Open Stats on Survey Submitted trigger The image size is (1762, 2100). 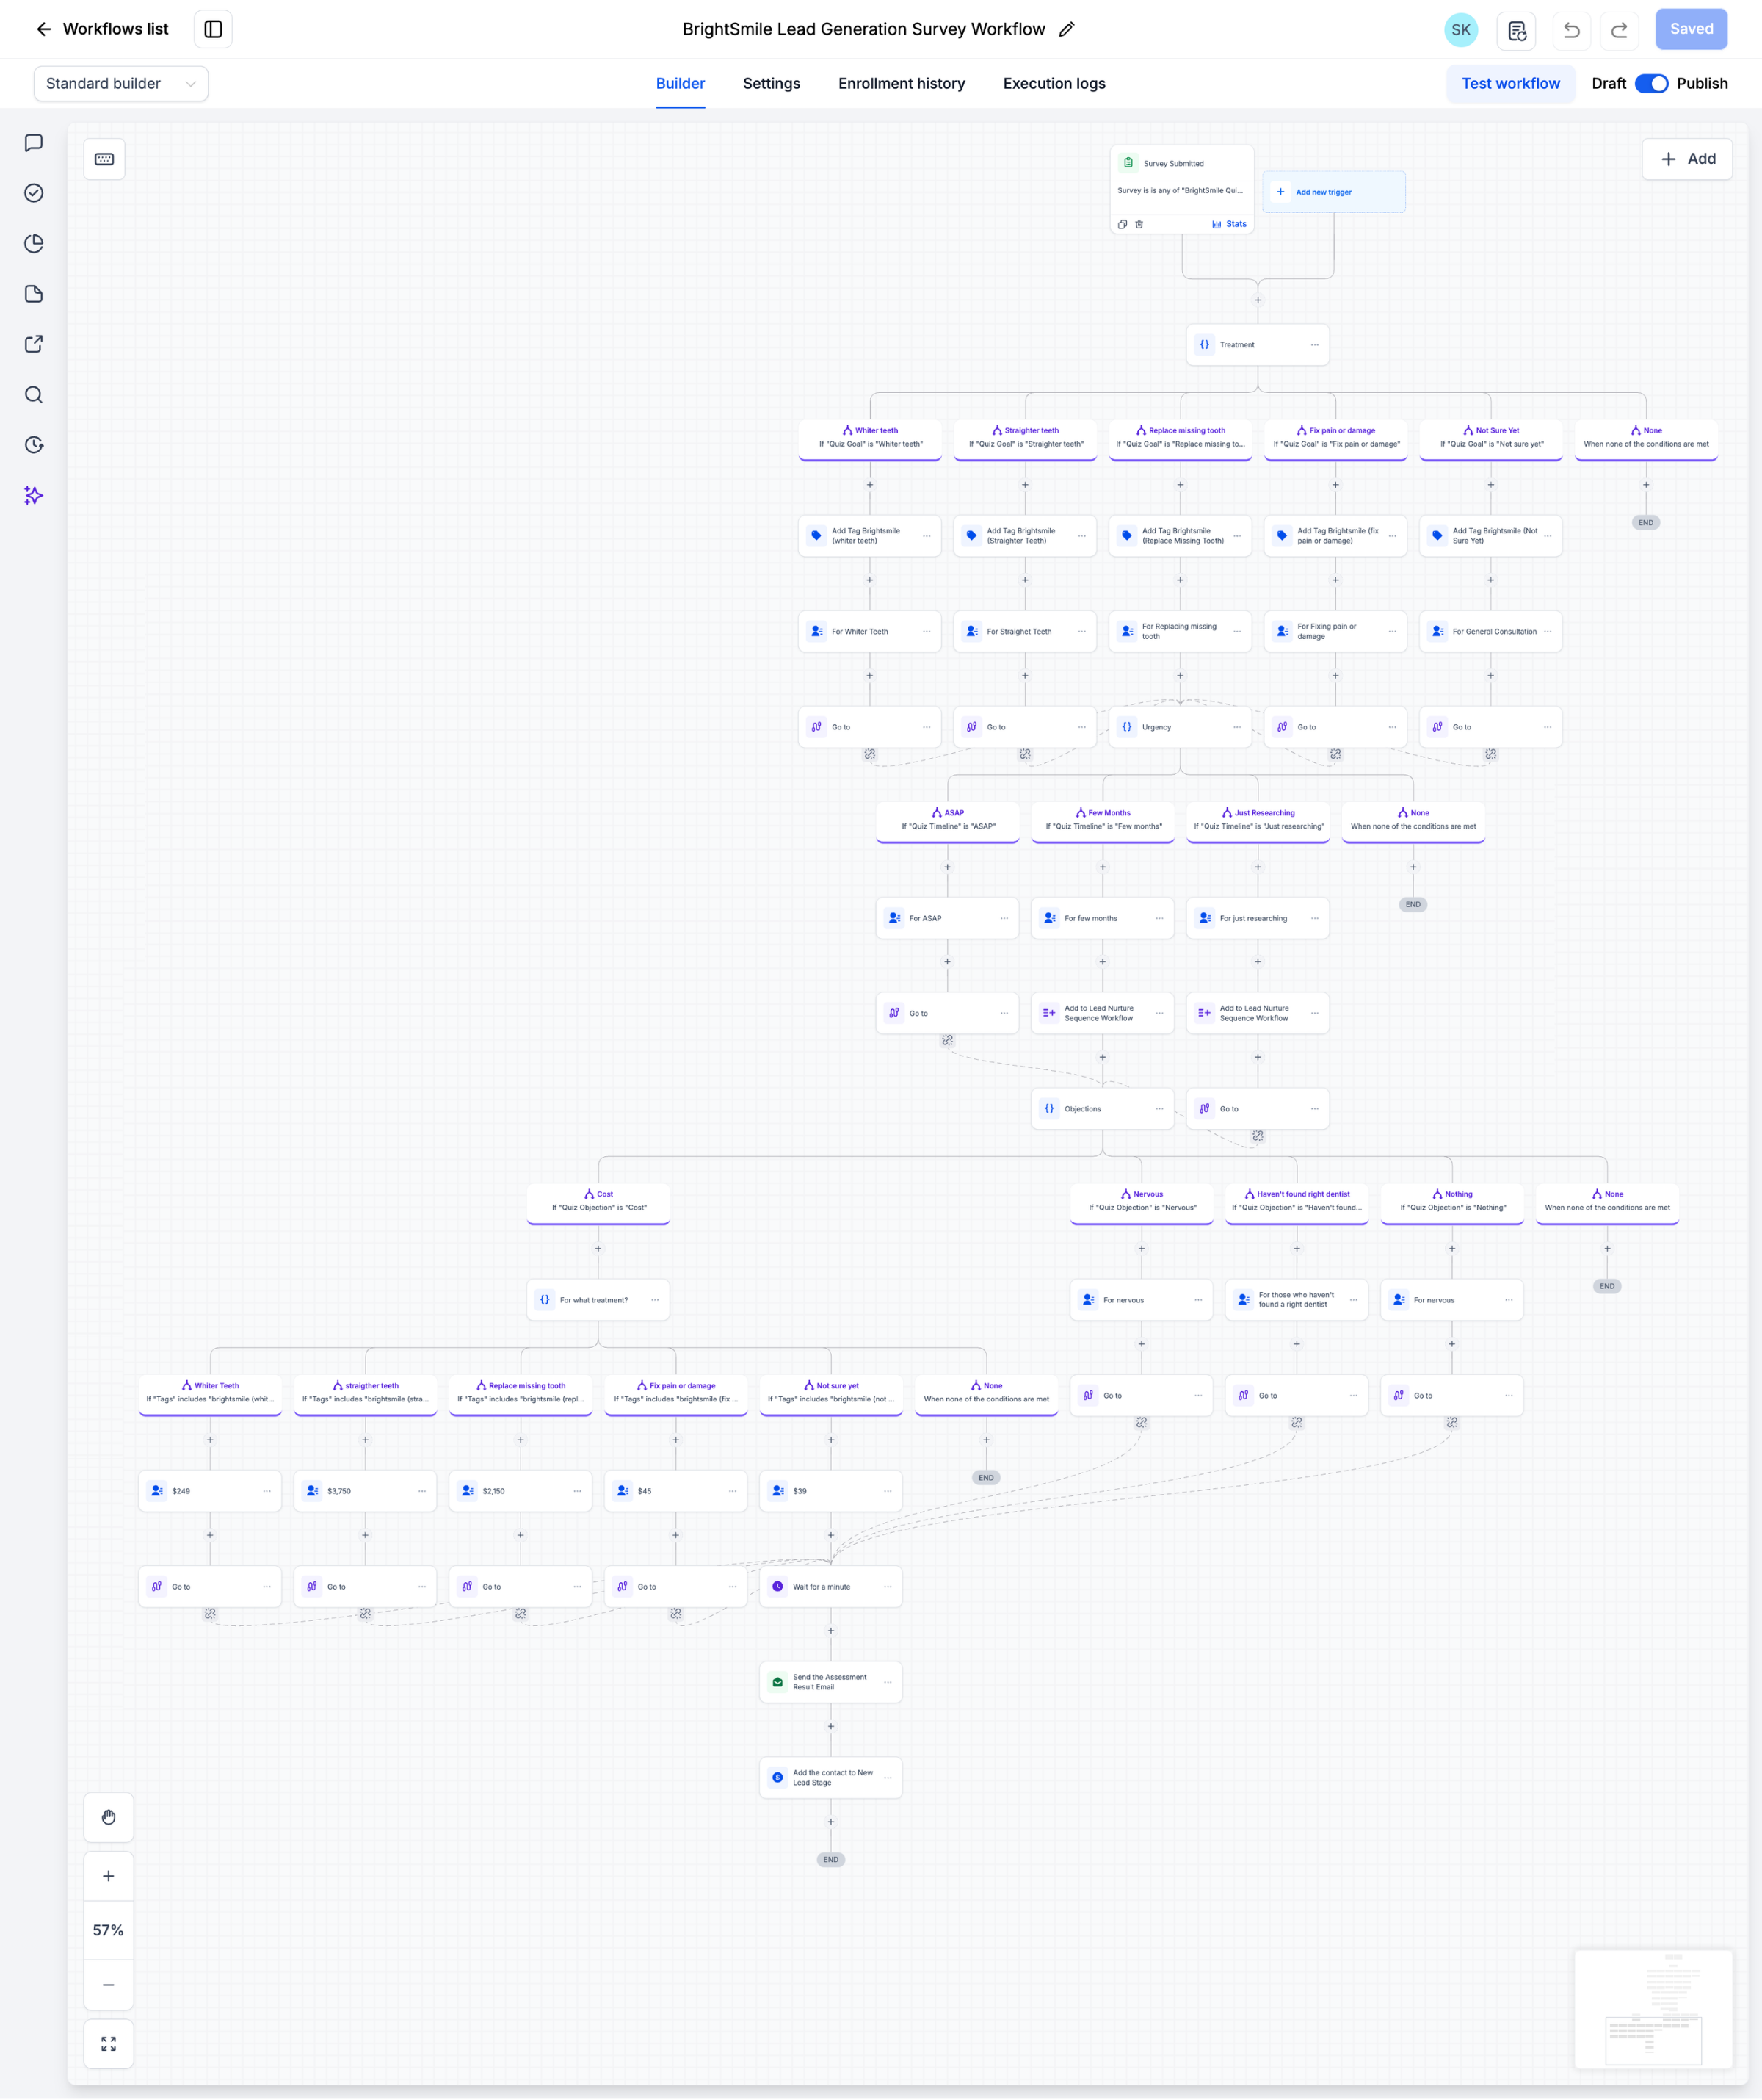1229,224
